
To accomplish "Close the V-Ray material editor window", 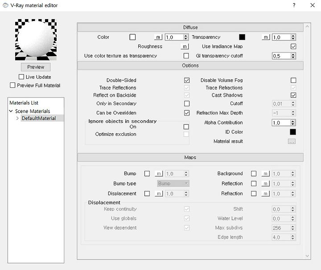I will (313, 5).
